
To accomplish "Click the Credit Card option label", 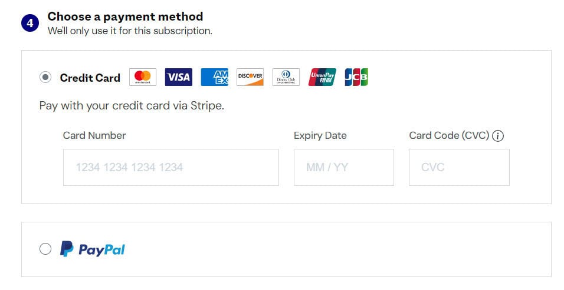I will [90, 78].
